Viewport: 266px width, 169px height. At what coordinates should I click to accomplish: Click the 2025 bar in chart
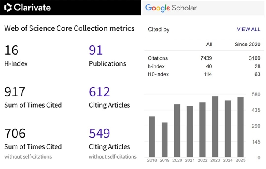pyautogui.click(x=240, y=126)
